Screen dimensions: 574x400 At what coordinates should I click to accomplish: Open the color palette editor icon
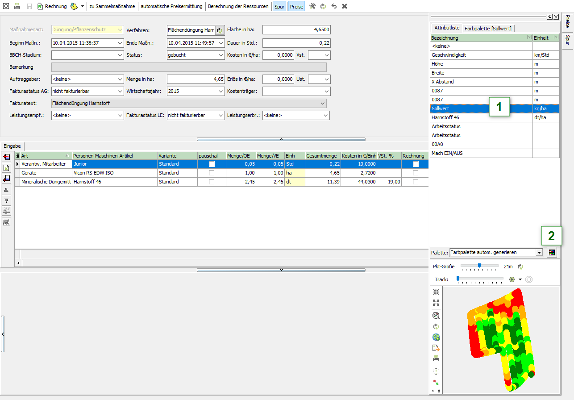(552, 252)
